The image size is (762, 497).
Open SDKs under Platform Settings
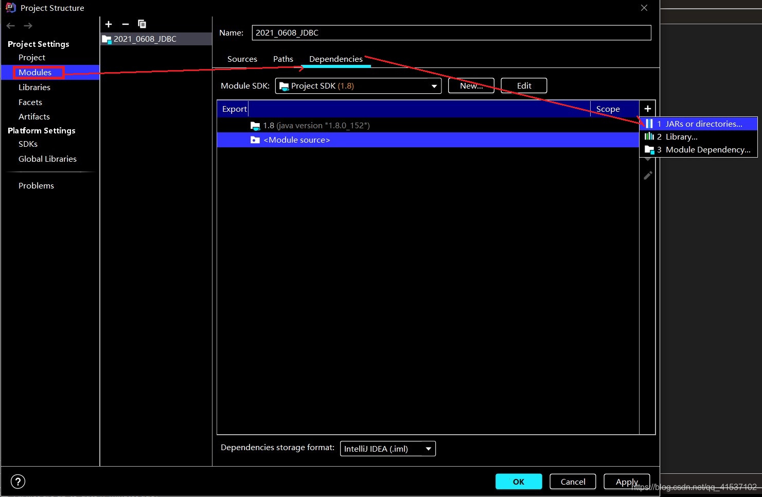(x=28, y=144)
